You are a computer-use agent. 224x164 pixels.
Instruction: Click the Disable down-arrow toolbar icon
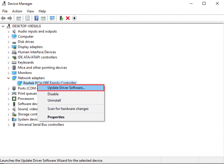coord(74,18)
